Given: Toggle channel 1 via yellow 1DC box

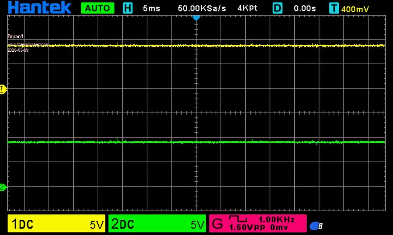Looking at the screenshot, I should (56, 224).
